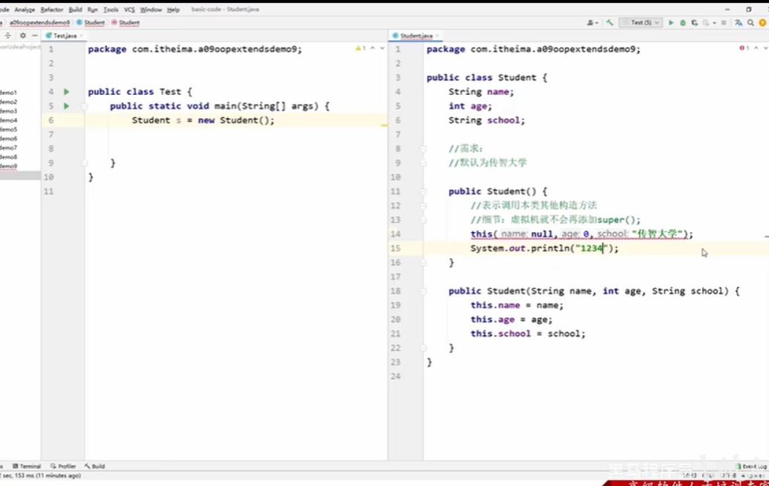
Task: Select demo3 in the project tree
Action: [8, 111]
